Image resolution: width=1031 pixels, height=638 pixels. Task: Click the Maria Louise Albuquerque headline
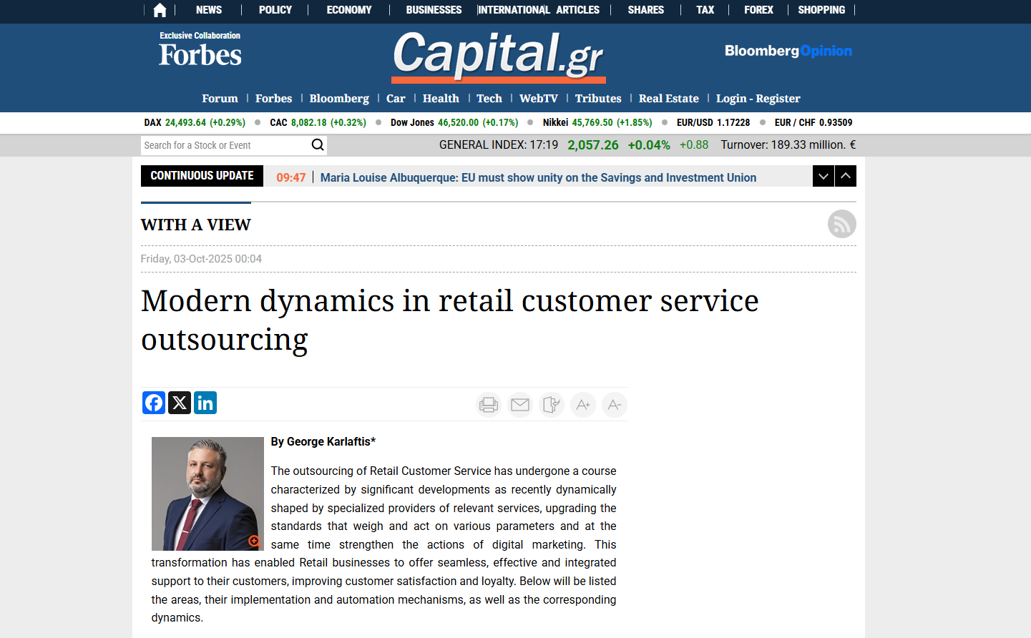pos(538,177)
